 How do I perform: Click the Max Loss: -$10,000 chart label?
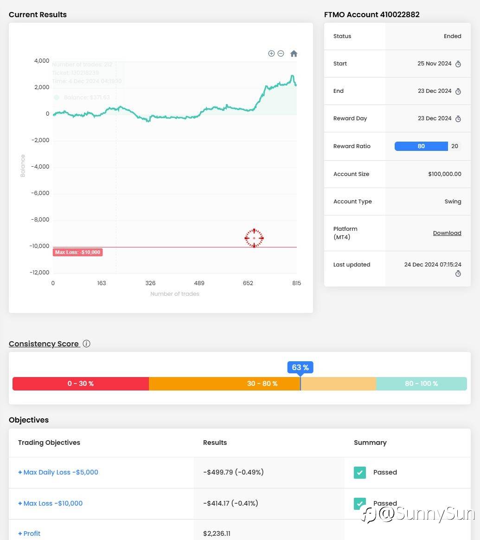(x=78, y=253)
